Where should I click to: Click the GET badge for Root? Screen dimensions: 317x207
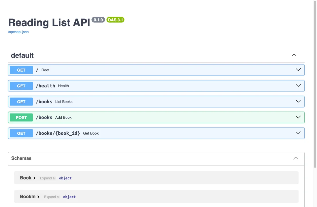coord(21,70)
